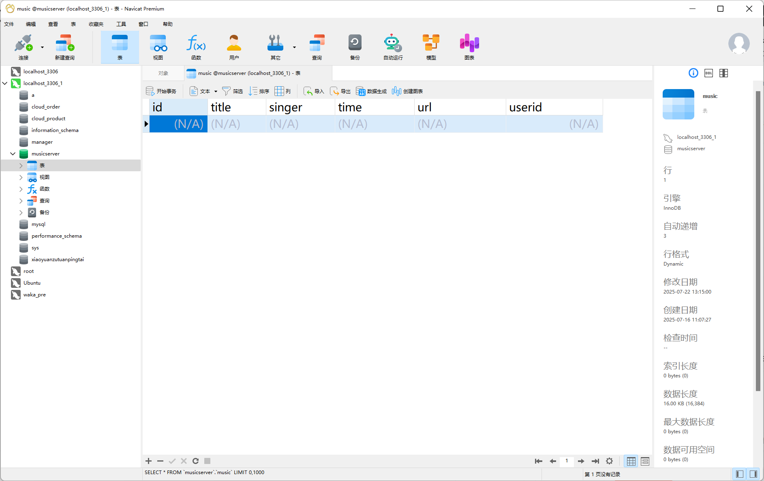The image size is (764, 481).
Task: Click the singer column header
Action: [300, 107]
